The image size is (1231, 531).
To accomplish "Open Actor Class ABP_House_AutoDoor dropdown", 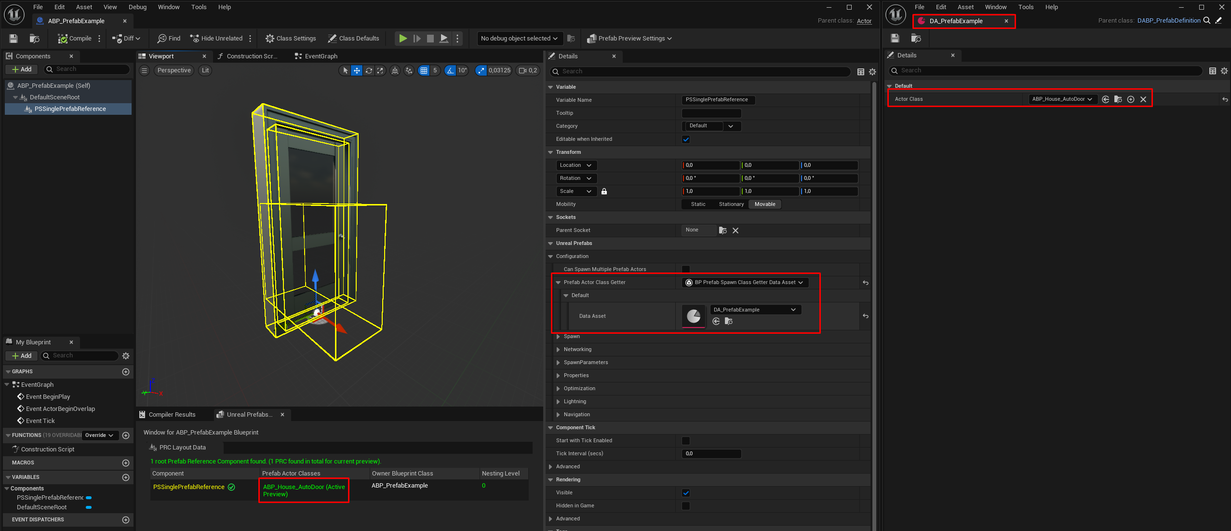I will click(1062, 99).
